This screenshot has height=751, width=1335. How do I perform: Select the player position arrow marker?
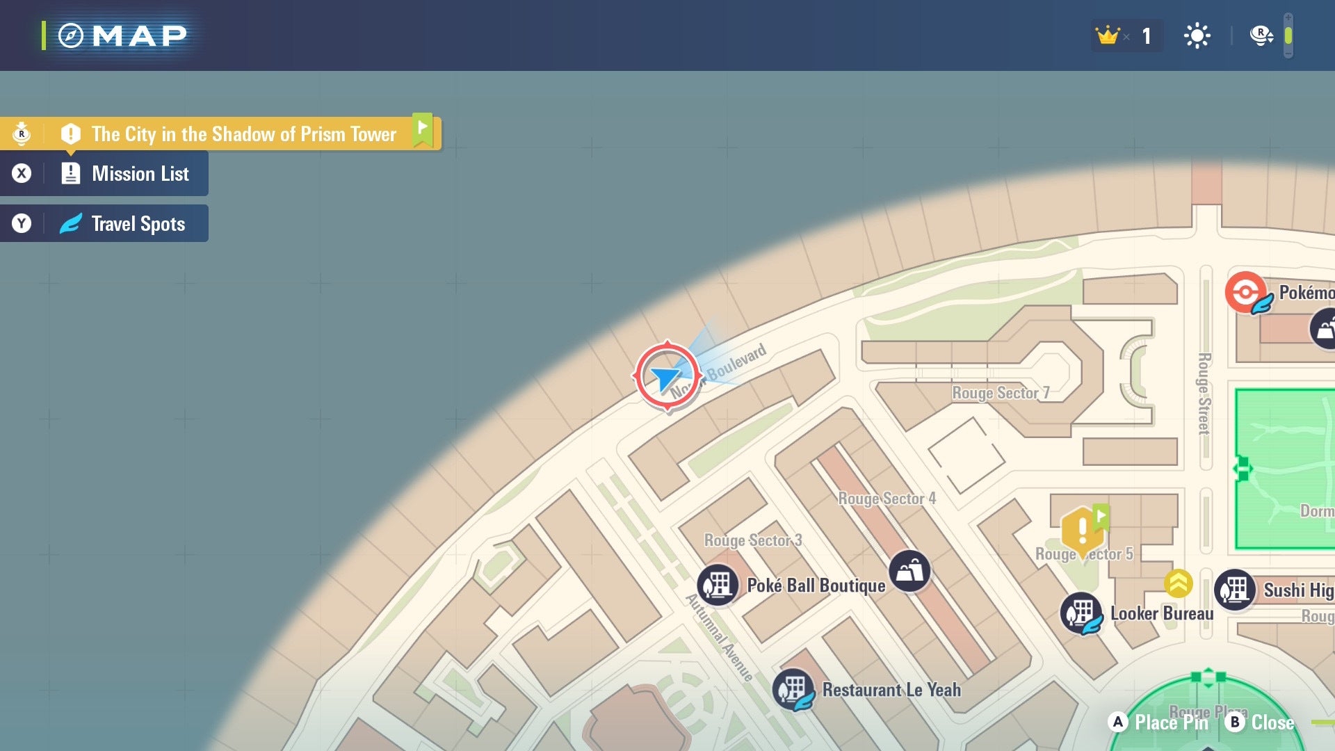(x=666, y=376)
